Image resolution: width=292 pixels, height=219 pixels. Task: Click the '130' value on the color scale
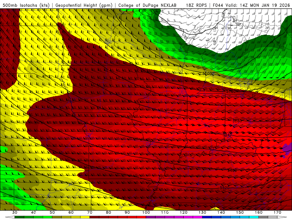203,212
